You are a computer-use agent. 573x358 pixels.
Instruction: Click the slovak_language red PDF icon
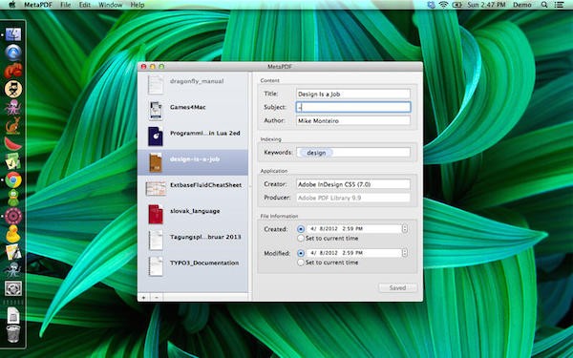156,214
